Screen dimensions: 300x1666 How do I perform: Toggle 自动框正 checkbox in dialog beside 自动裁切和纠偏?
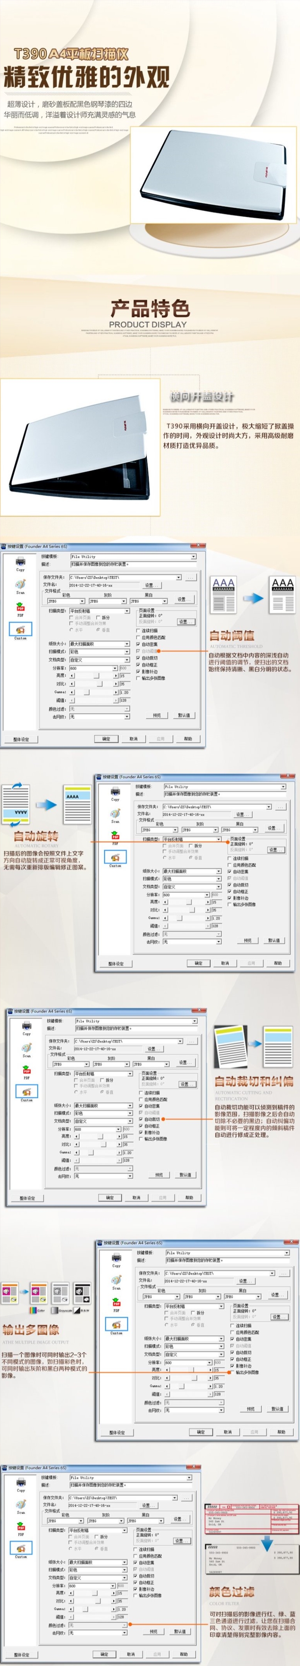[140, 1125]
